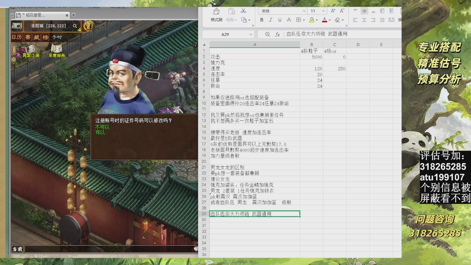Choose the answer 可以 in the quiz dialog
Image resolution: width=471 pixels, height=265 pixels.
(x=100, y=132)
